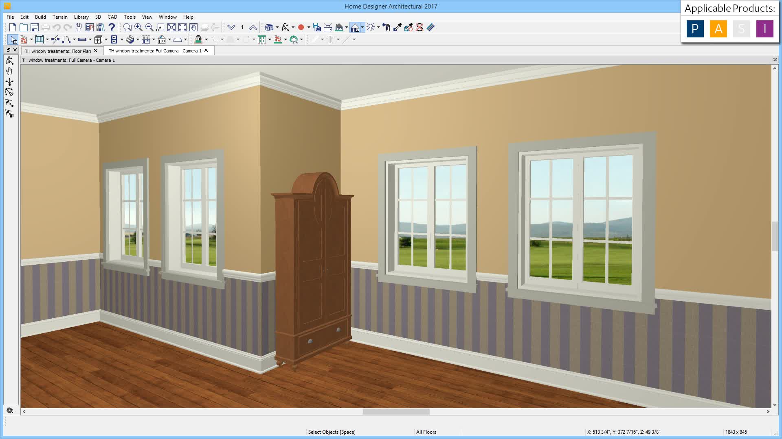Select the Material Eyedropper tool
Viewport: 782px width, 439px height.
[x=398, y=28]
